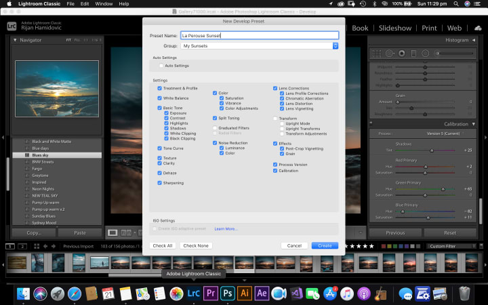This screenshot has height=305, width=488.
Task: Uncheck the Dehaze checkbox
Action: [x=160, y=173]
